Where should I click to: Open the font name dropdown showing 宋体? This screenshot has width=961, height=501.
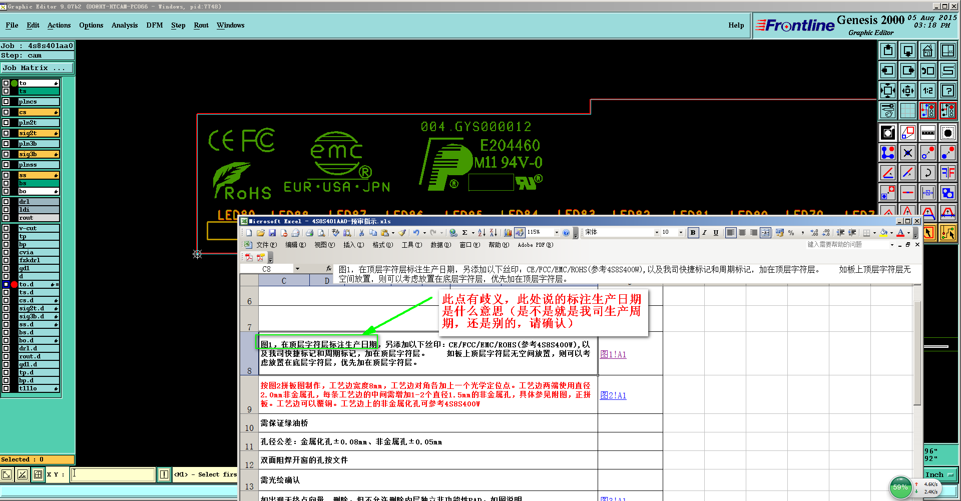tap(657, 233)
